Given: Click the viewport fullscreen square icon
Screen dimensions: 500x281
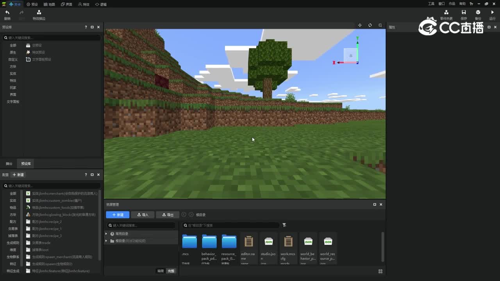Looking at the screenshot, I should (x=380, y=25).
